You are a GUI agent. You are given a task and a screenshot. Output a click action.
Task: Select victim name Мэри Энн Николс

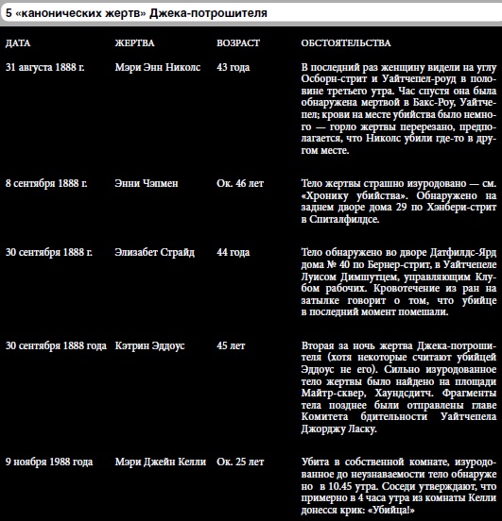(x=158, y=67)
